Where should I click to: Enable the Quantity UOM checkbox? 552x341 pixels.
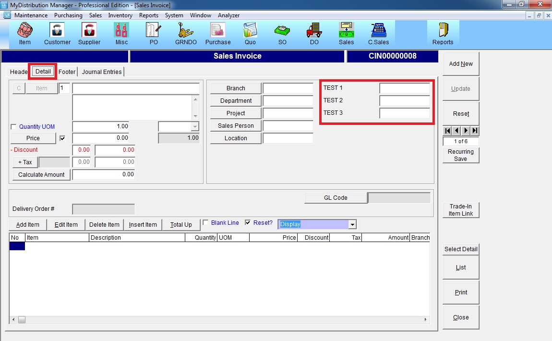click(13, 127)
